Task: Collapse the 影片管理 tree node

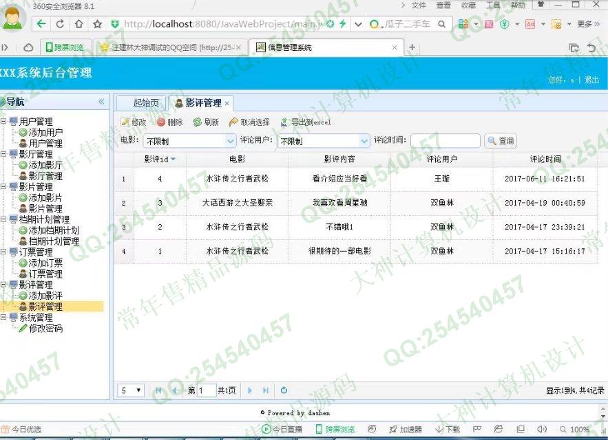Action: click(x=3, y=186)
